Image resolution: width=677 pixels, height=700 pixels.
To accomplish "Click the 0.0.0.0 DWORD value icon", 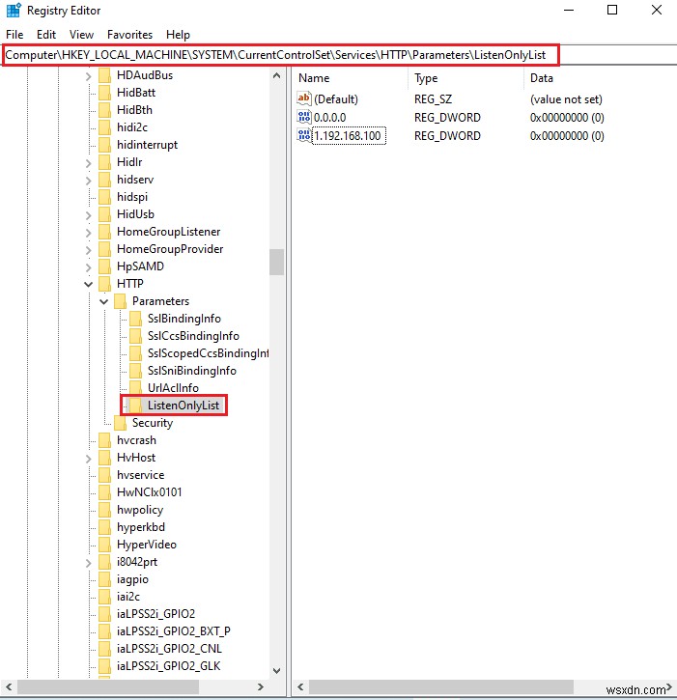I will coord(304,117).
